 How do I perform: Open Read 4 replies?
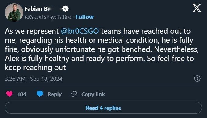103,108
